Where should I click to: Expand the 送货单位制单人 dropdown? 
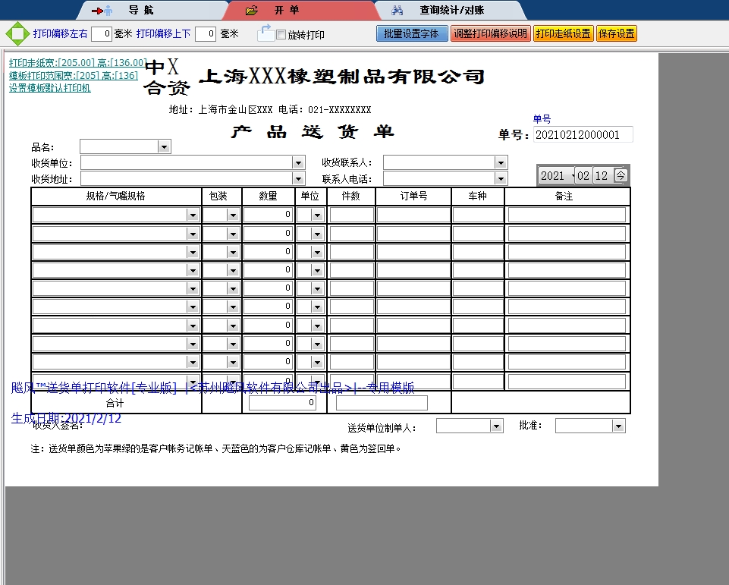coord(497,425)
